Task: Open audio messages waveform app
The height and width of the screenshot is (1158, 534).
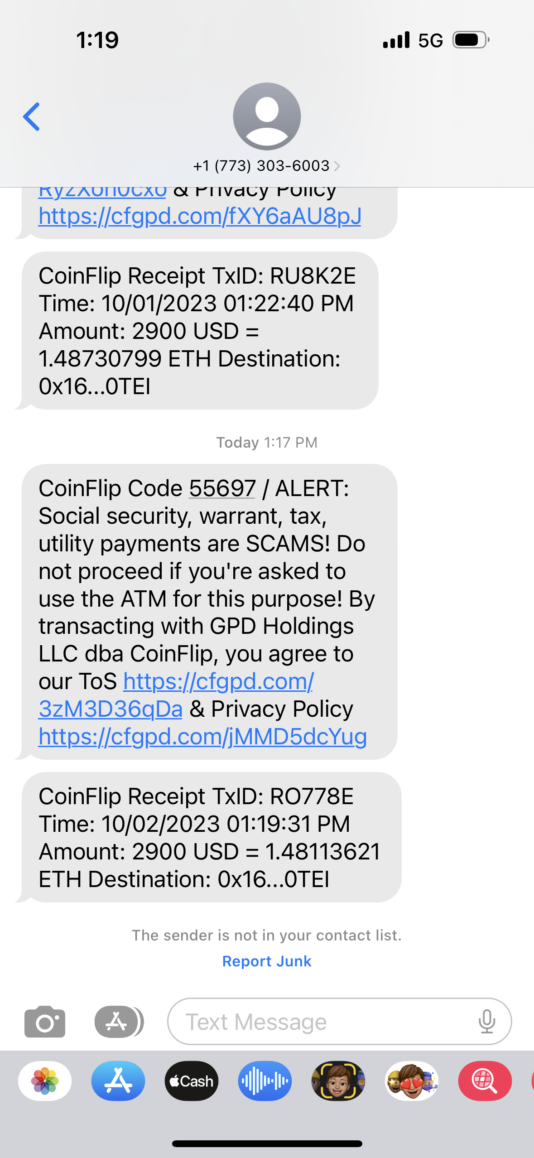Action: pos(265,1081)
